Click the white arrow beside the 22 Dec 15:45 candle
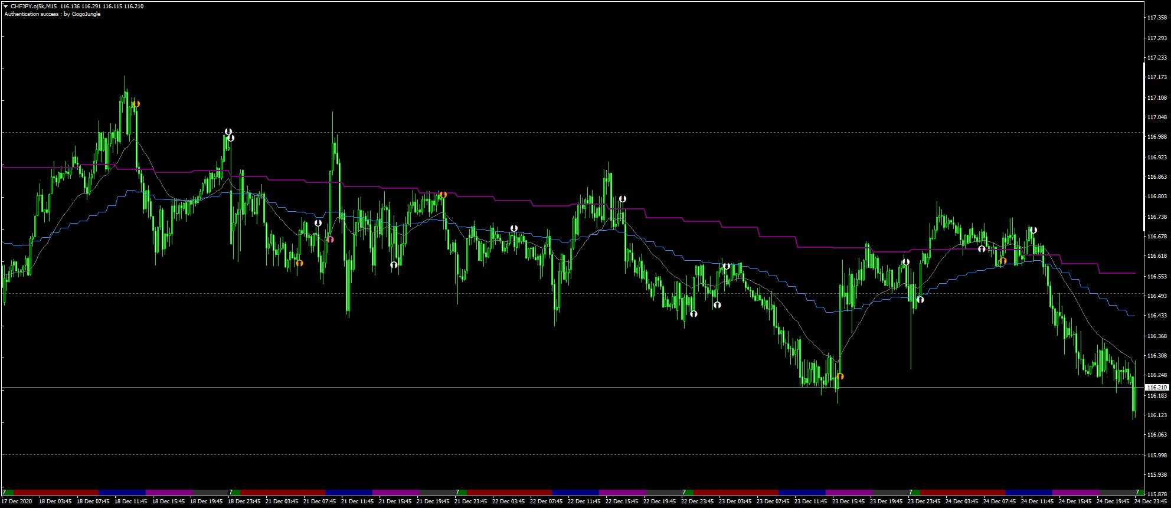This screenshot has width=1171, height=508. [x=622, y=199]
